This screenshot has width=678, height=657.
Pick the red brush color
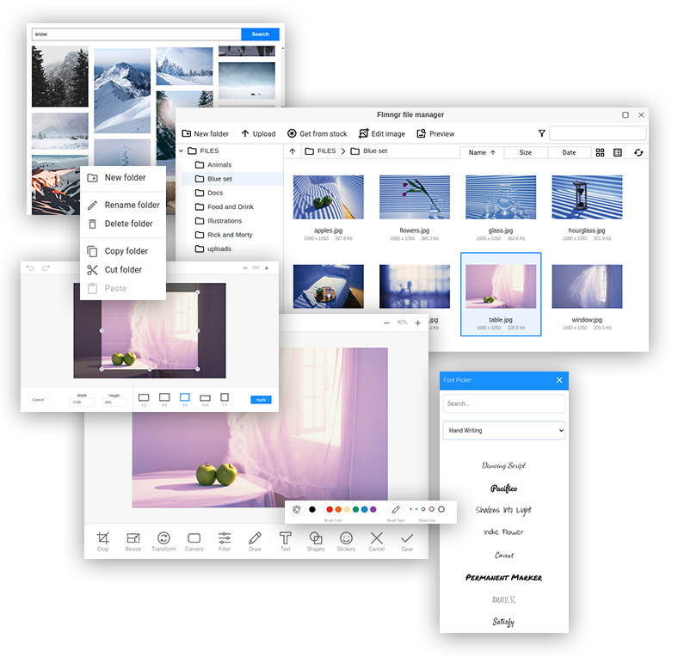[x=330, y=509]
